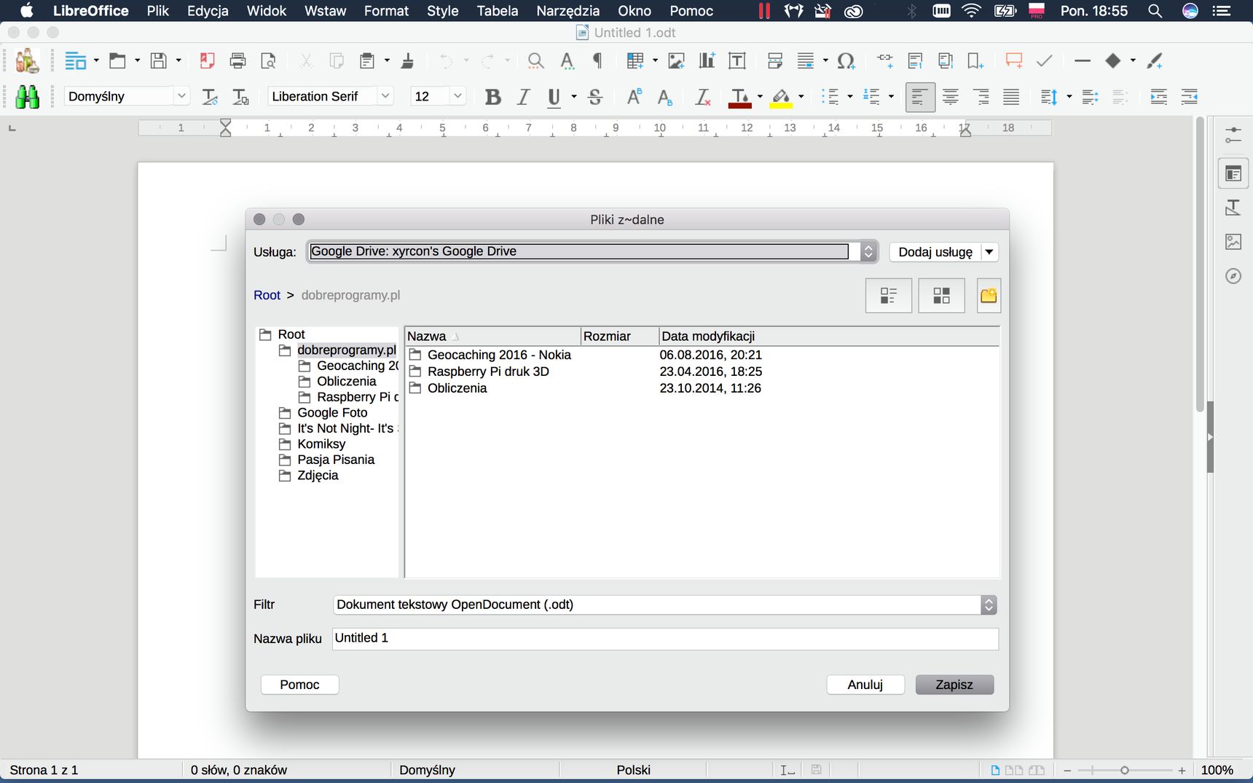The width and height of the screenshot is (1253, 783).
Task: Create new folder in remote files dialog
Action: [989, 296]
